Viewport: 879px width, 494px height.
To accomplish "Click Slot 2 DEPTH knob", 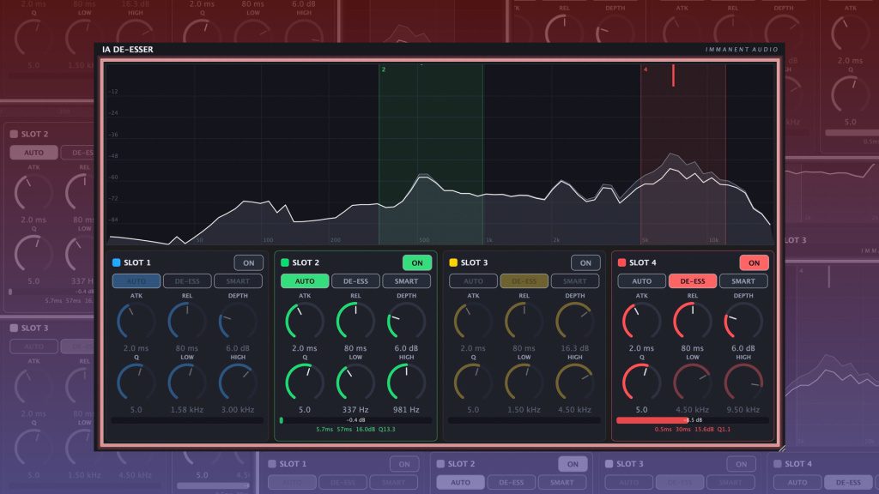I will click(406, 321).
